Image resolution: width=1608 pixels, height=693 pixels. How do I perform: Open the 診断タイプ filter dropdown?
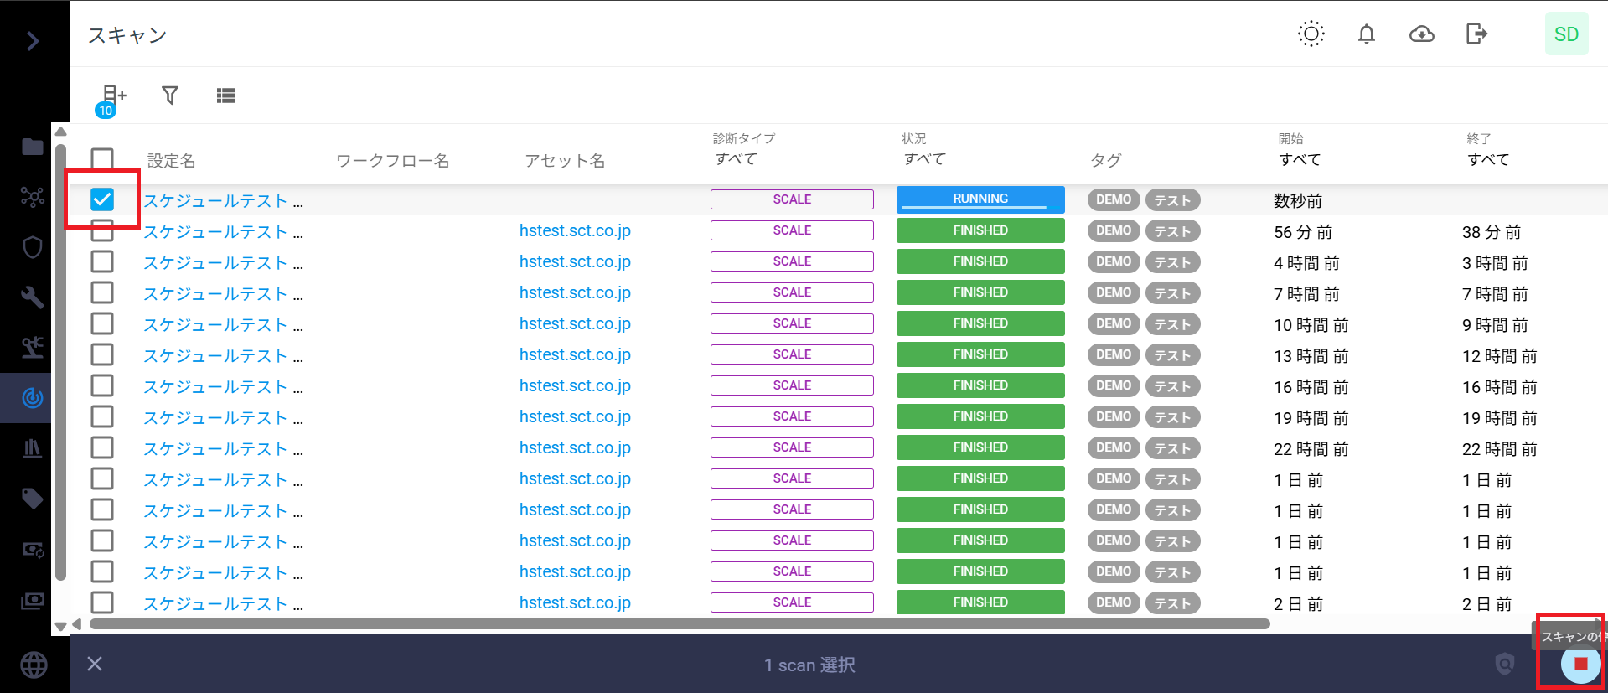[x=737, y=159]
